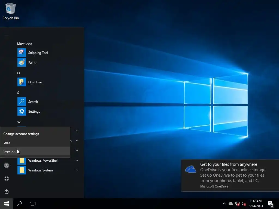
Task: Open the Action Center notification icon
Action: pyautogui.click(x=271, y=204)
